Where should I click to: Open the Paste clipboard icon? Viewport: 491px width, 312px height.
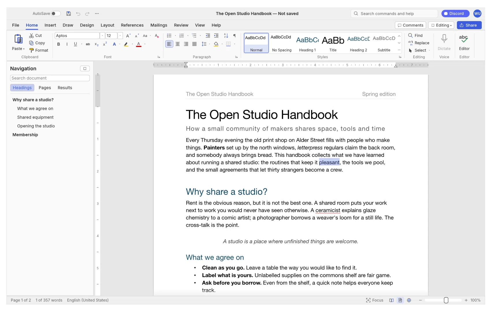point(18,39)
